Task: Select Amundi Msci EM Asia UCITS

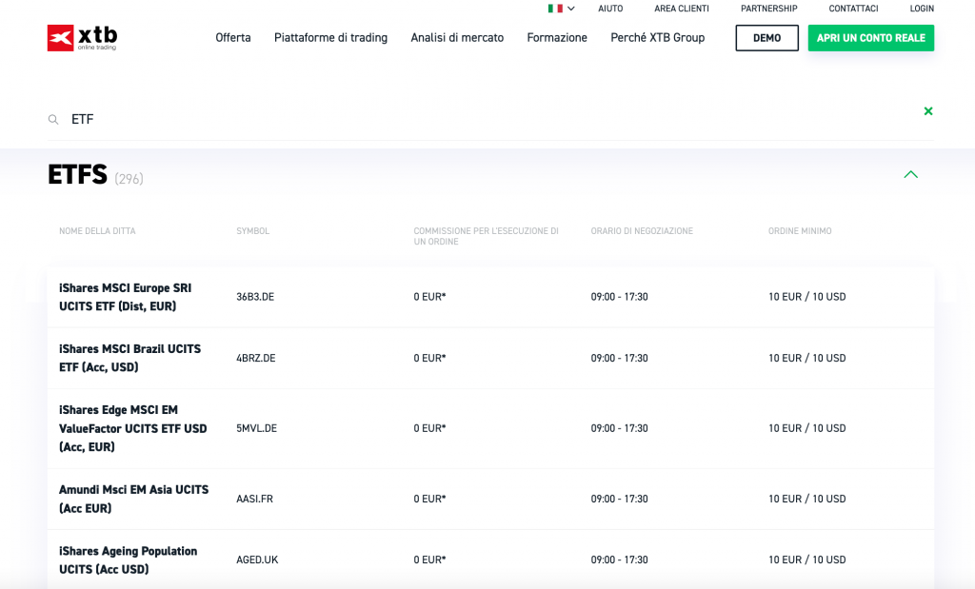Action: pos(133,499)
